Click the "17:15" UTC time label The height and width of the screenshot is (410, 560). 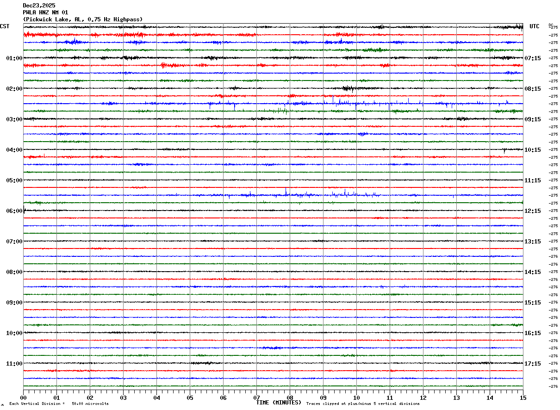(533, 364)
